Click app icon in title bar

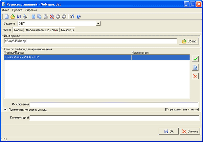(3, 4)
